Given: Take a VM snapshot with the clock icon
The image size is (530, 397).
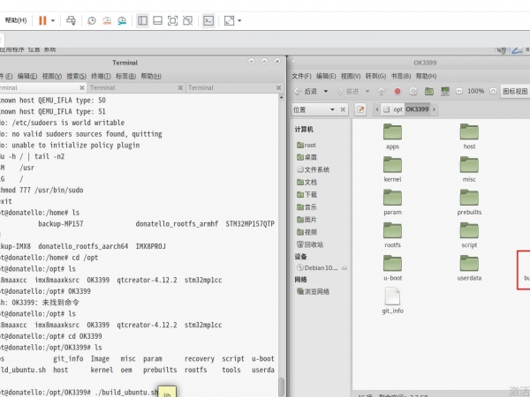Looking at the screenshot, I should 94,19.
